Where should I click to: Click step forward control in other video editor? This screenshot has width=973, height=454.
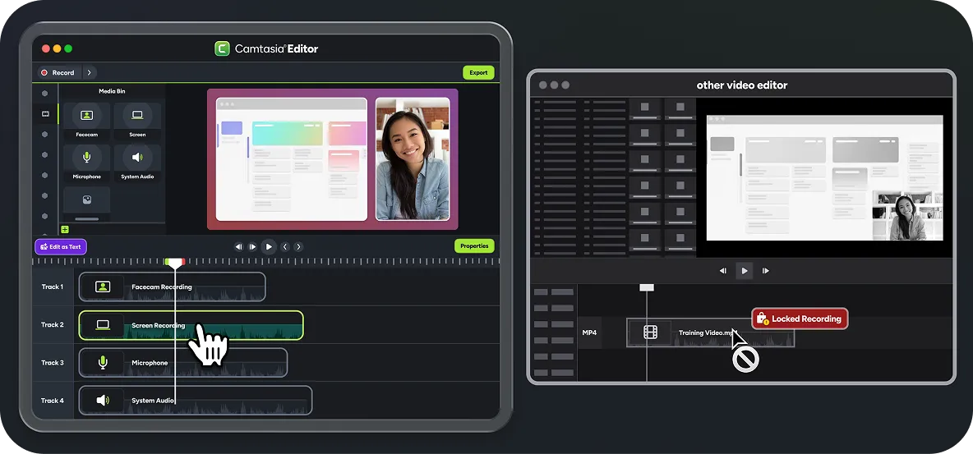click(x=766, y=270)
